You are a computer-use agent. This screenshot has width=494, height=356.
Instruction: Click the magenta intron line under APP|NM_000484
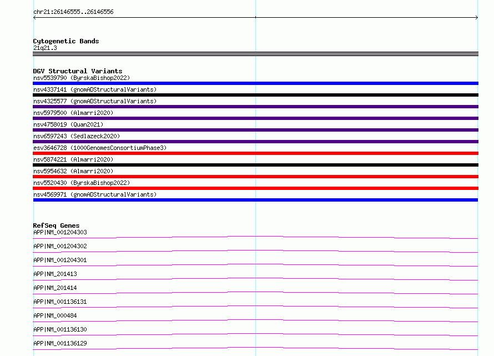pyautogui.click(x=255, y=320)
